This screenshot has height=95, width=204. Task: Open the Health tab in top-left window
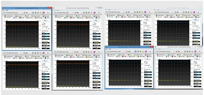coord(21,18)
